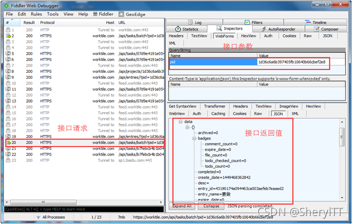
Task: Click the lock icon of session 23
Action: point(8,160)
